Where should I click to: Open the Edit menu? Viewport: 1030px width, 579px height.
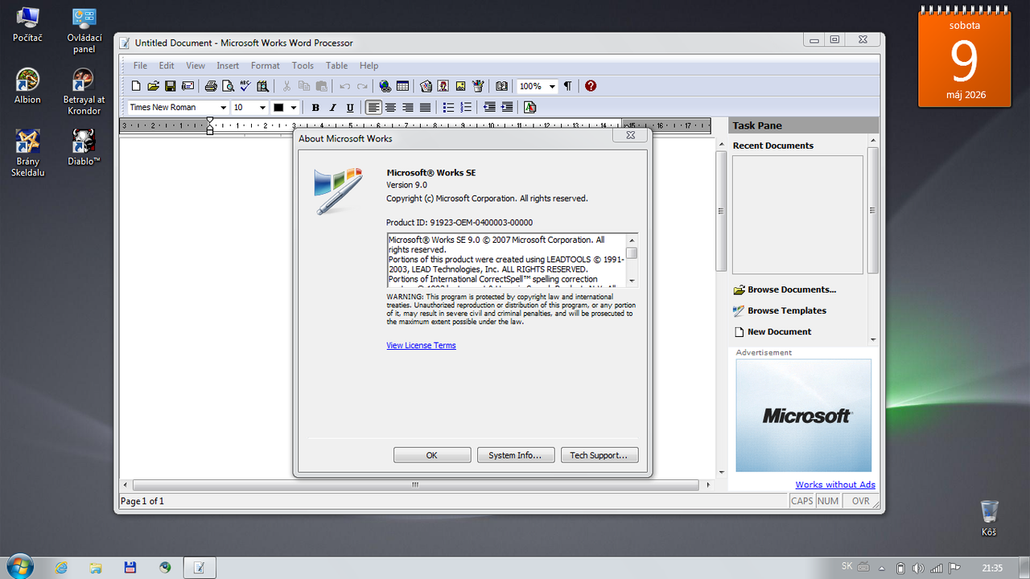point(167,66)
